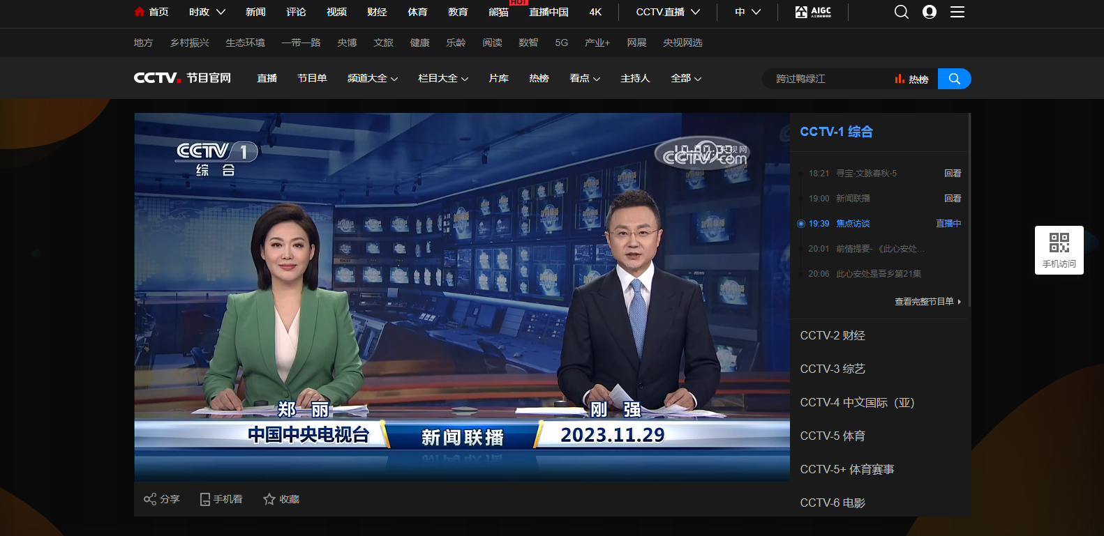
Task: Expand the 看点 dropdown
Action: pos(597,79)
